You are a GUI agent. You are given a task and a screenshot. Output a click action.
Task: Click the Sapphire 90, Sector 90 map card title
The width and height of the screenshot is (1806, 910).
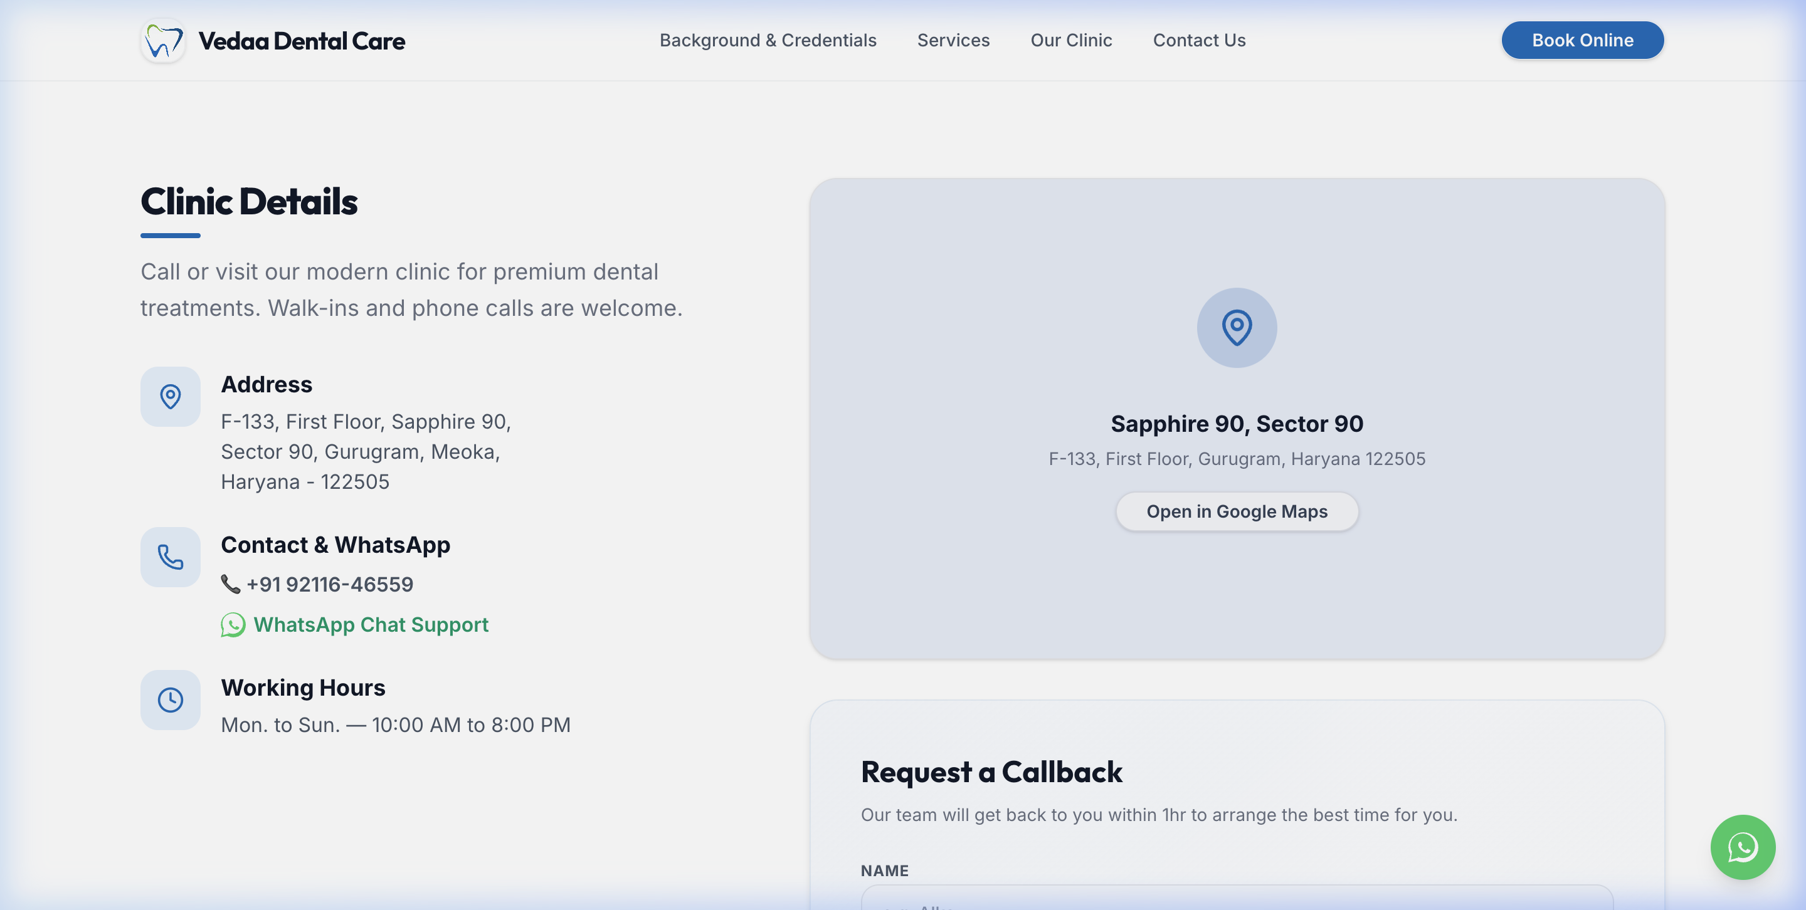pos(1237,424)
